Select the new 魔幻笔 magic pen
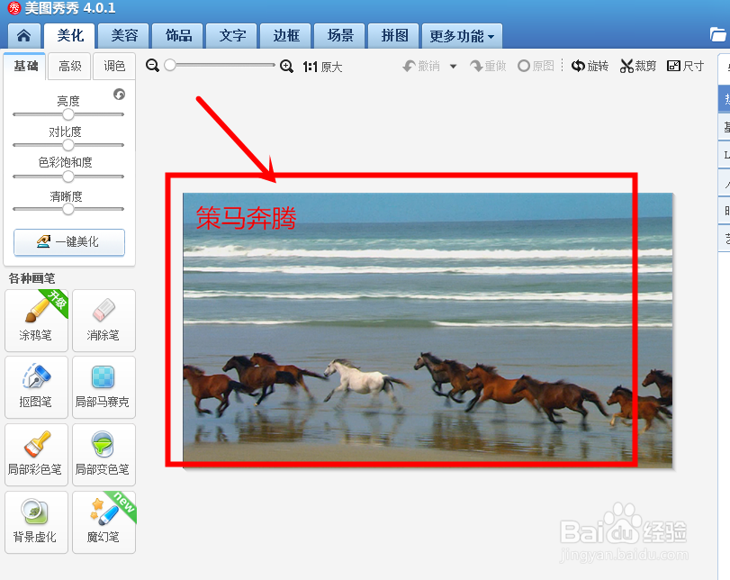 (x=104, y=521)
